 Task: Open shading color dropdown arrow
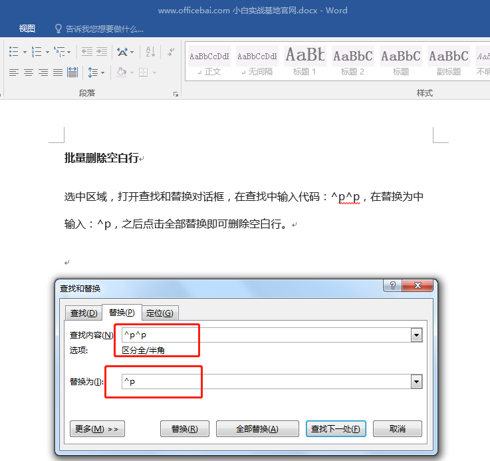[x=132, y=73]
